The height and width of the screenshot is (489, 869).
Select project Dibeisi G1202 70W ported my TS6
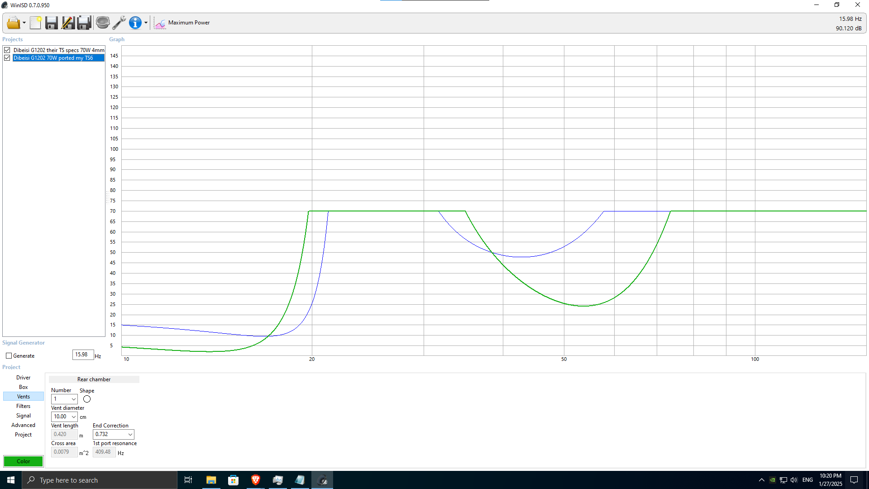point(59,58)
